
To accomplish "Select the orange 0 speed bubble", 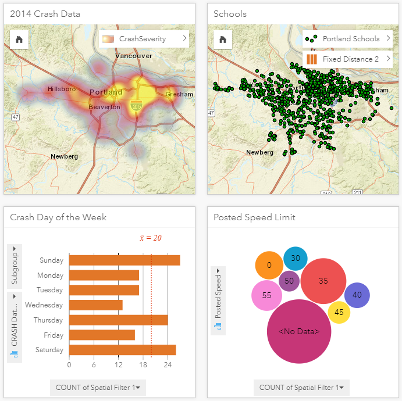I will [269, 265].
